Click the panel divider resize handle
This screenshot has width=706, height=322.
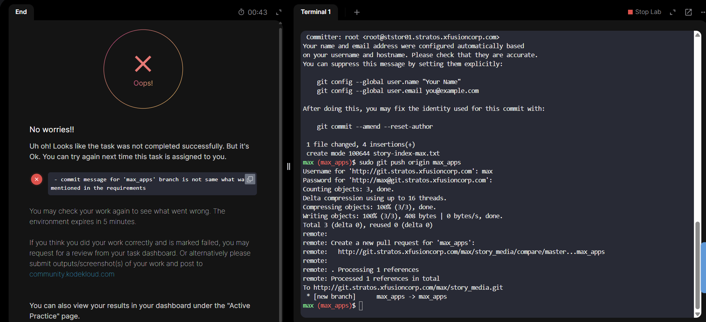(288, 166)
